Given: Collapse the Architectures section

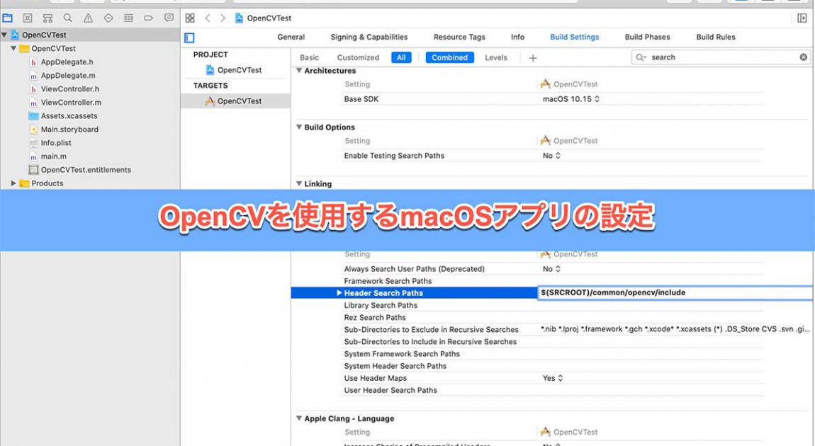Looking at the screenshot, I should pos(299,71).
